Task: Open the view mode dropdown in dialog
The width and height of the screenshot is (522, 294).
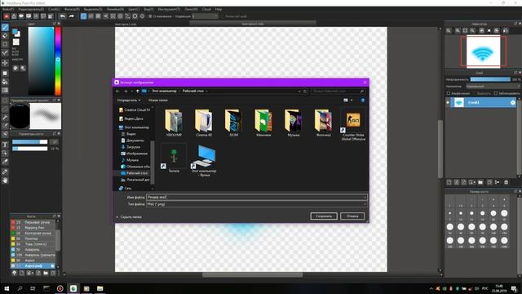Action: [352, 100]
